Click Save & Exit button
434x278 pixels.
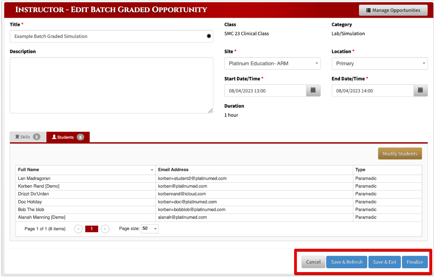point(384,262)
